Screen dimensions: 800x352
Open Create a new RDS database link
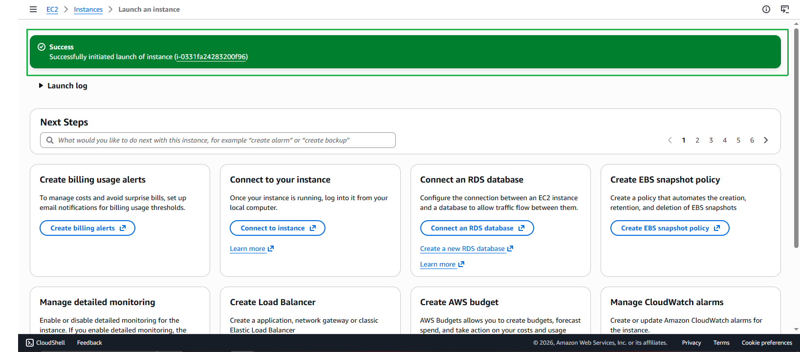click(467, 248)
